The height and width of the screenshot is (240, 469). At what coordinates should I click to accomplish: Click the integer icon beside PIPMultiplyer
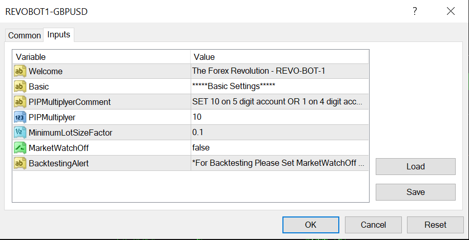point(20,117)
